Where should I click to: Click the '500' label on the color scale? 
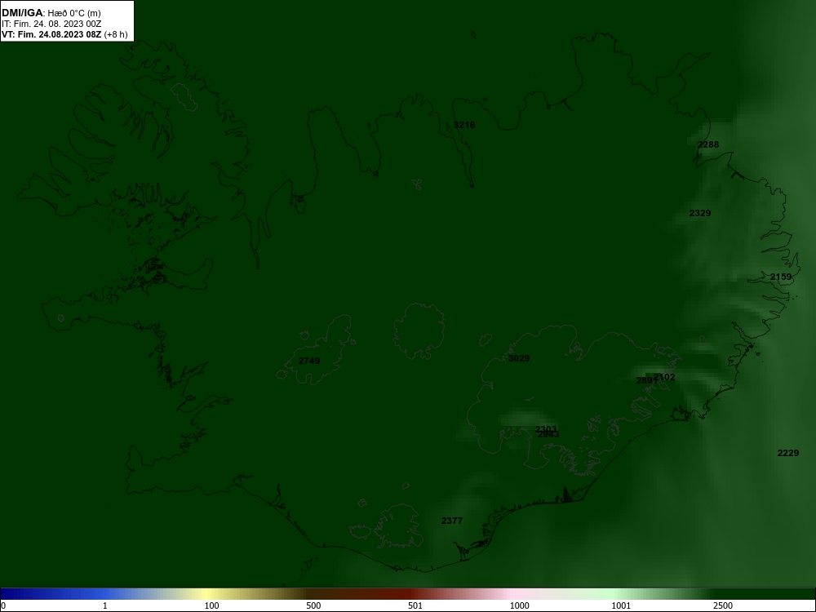pos(313,605)
